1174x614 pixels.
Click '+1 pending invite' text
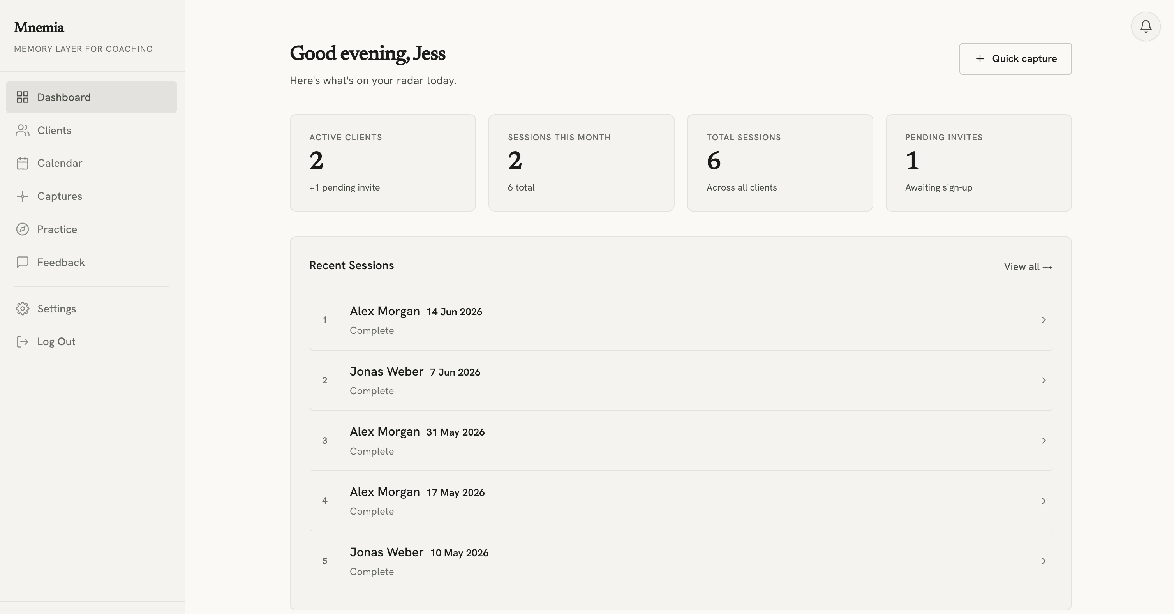pyautogui.click(x=344, y=187)
